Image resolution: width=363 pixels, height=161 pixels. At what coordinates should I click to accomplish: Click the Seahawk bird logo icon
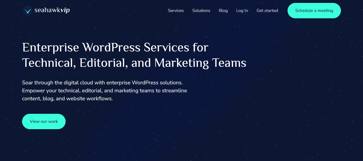click(27, 11)
